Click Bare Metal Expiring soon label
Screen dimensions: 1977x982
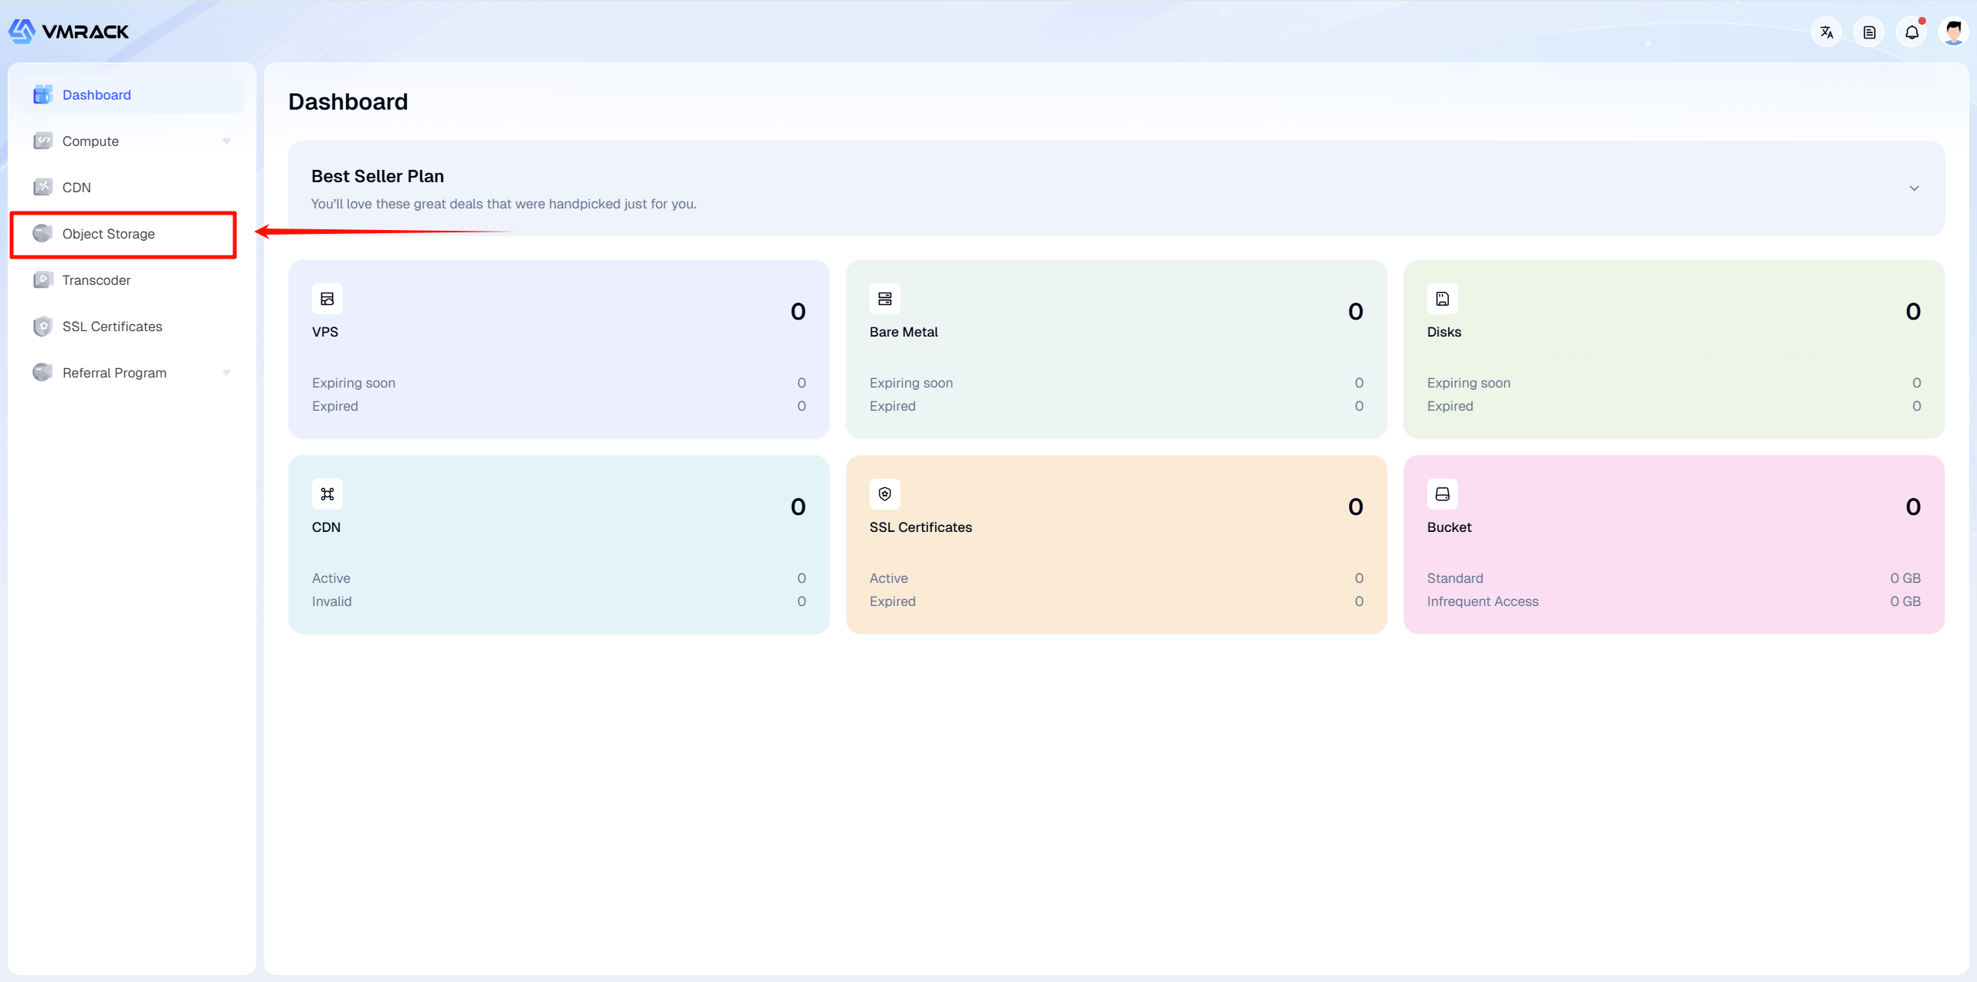click(911, 383)
